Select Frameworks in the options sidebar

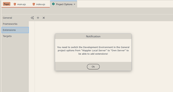(x=15, y=24)
